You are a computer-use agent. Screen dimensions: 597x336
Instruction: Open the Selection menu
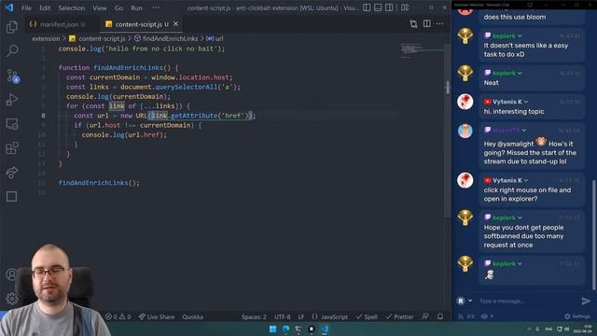coord(71,7)
